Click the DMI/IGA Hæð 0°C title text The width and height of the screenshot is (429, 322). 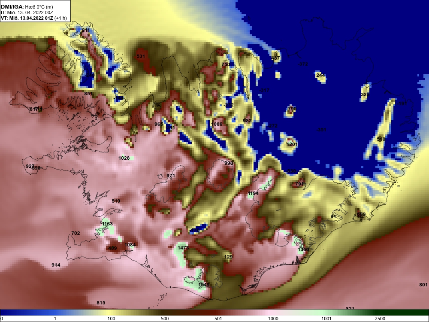tap(27, 6)
